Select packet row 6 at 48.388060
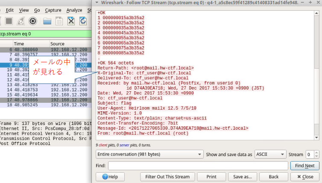Screen dimensions: 322x183 click(x=46, y=49)
